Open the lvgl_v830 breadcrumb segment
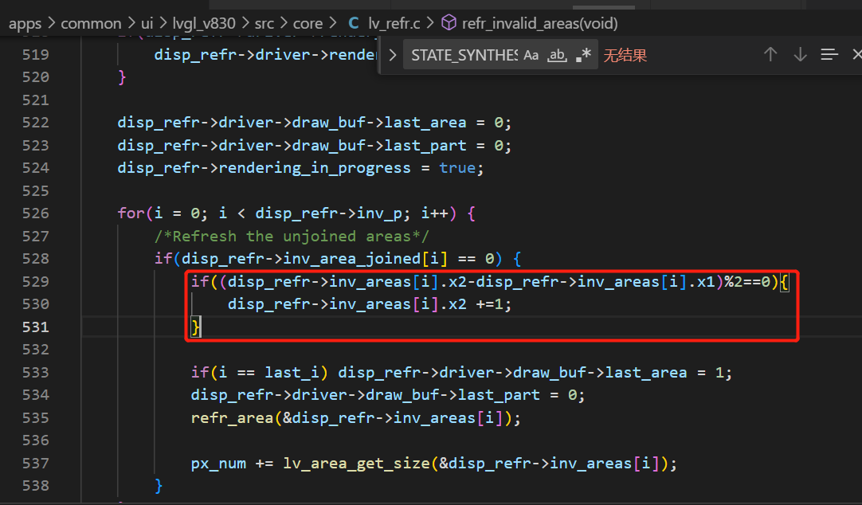862x505 pixels. pyautogui.click(x=204, y=23)
